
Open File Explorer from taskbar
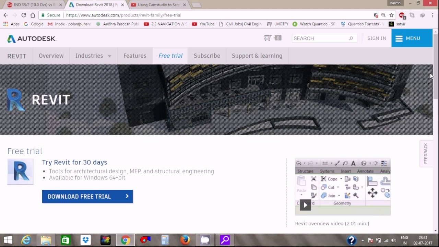tap(46, 240)
